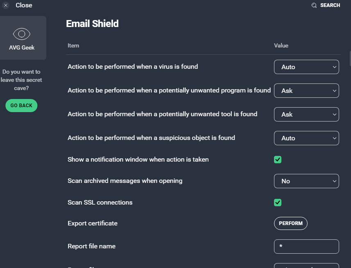This screenshot has height=268, width=351.
Task: Open potentially unwanted program action dropdown
Action: coord(306,91)
